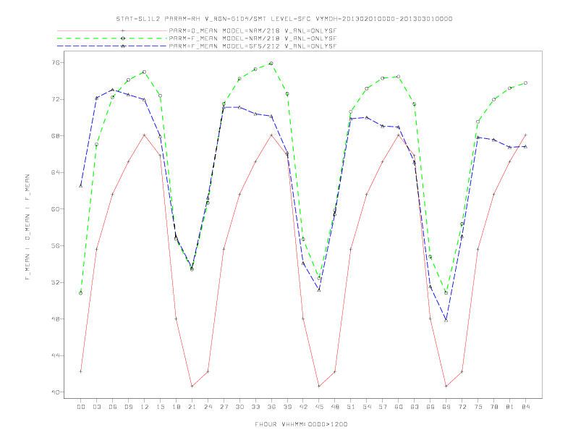Click the x-axis forecast hour label 66
This screenshot has height=443, width=573.
tap(430, 407)
